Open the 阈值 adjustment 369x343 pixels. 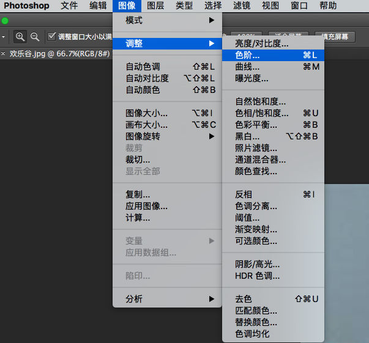point(273,218)
